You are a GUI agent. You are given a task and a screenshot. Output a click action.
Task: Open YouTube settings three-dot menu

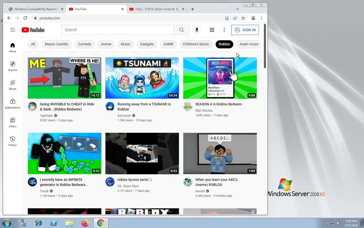(224, 30)
